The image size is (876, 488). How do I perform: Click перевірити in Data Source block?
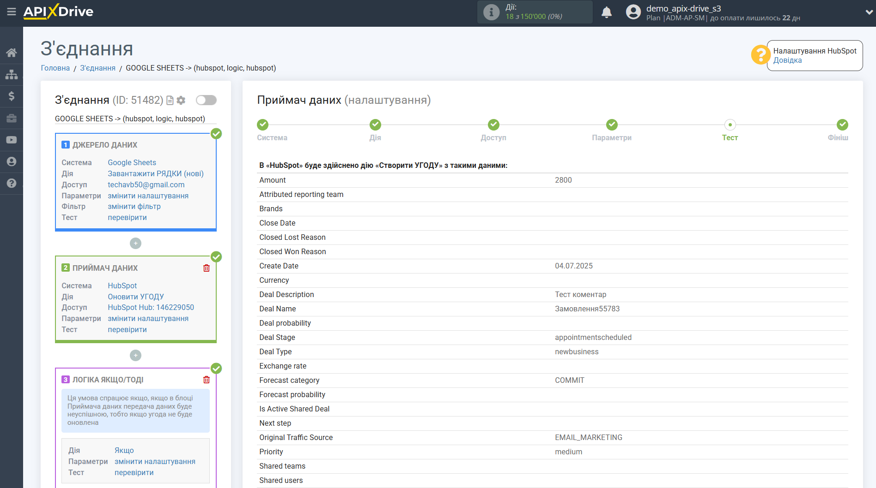pyautogui.click(x=127, y=217)
